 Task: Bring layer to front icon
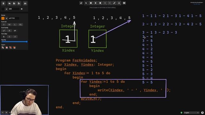tap(14, 48)
